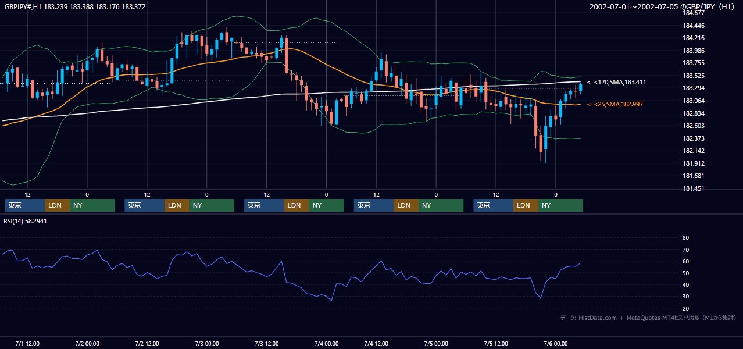Click RSI scale value 60
743x349 pixels.
[x=685, y=261]
